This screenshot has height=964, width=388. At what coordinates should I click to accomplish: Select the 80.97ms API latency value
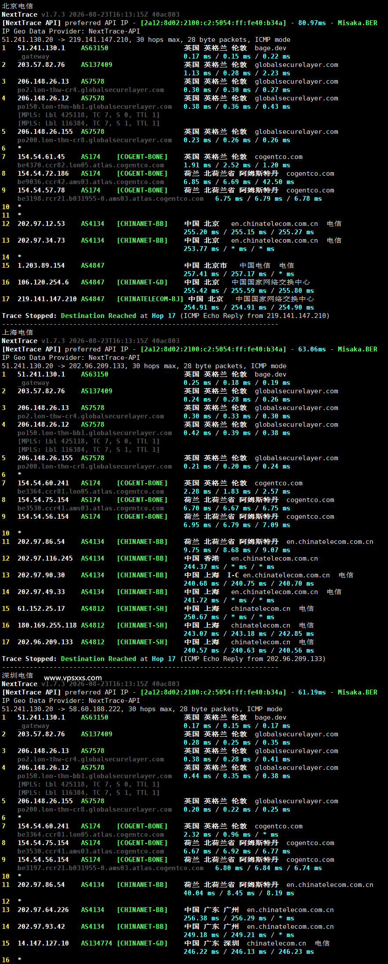[x=312, y=23]
